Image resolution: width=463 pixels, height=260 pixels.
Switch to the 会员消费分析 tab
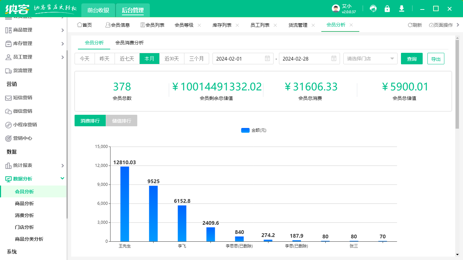click(129, 43)
